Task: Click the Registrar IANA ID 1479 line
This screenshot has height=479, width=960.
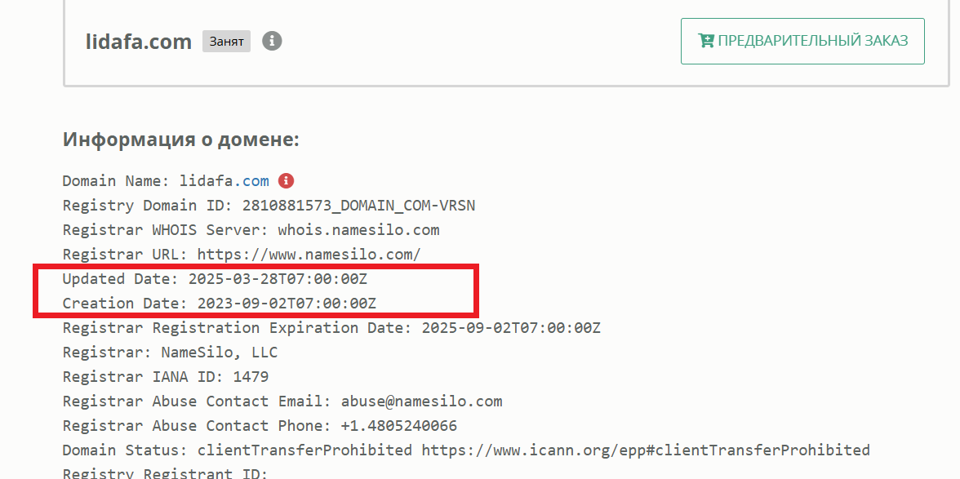Action: pyautogui.click(x=166, y=377)
